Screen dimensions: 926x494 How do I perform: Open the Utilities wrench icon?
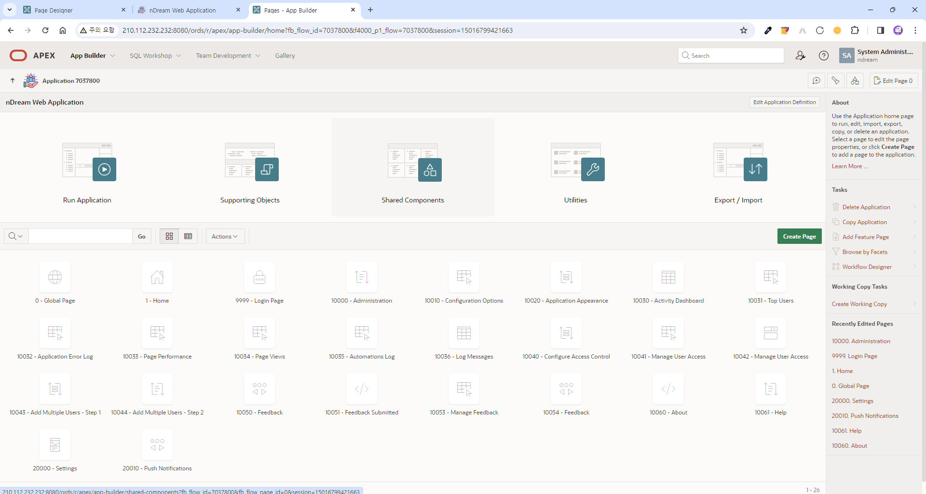click(x=593, y=169)
